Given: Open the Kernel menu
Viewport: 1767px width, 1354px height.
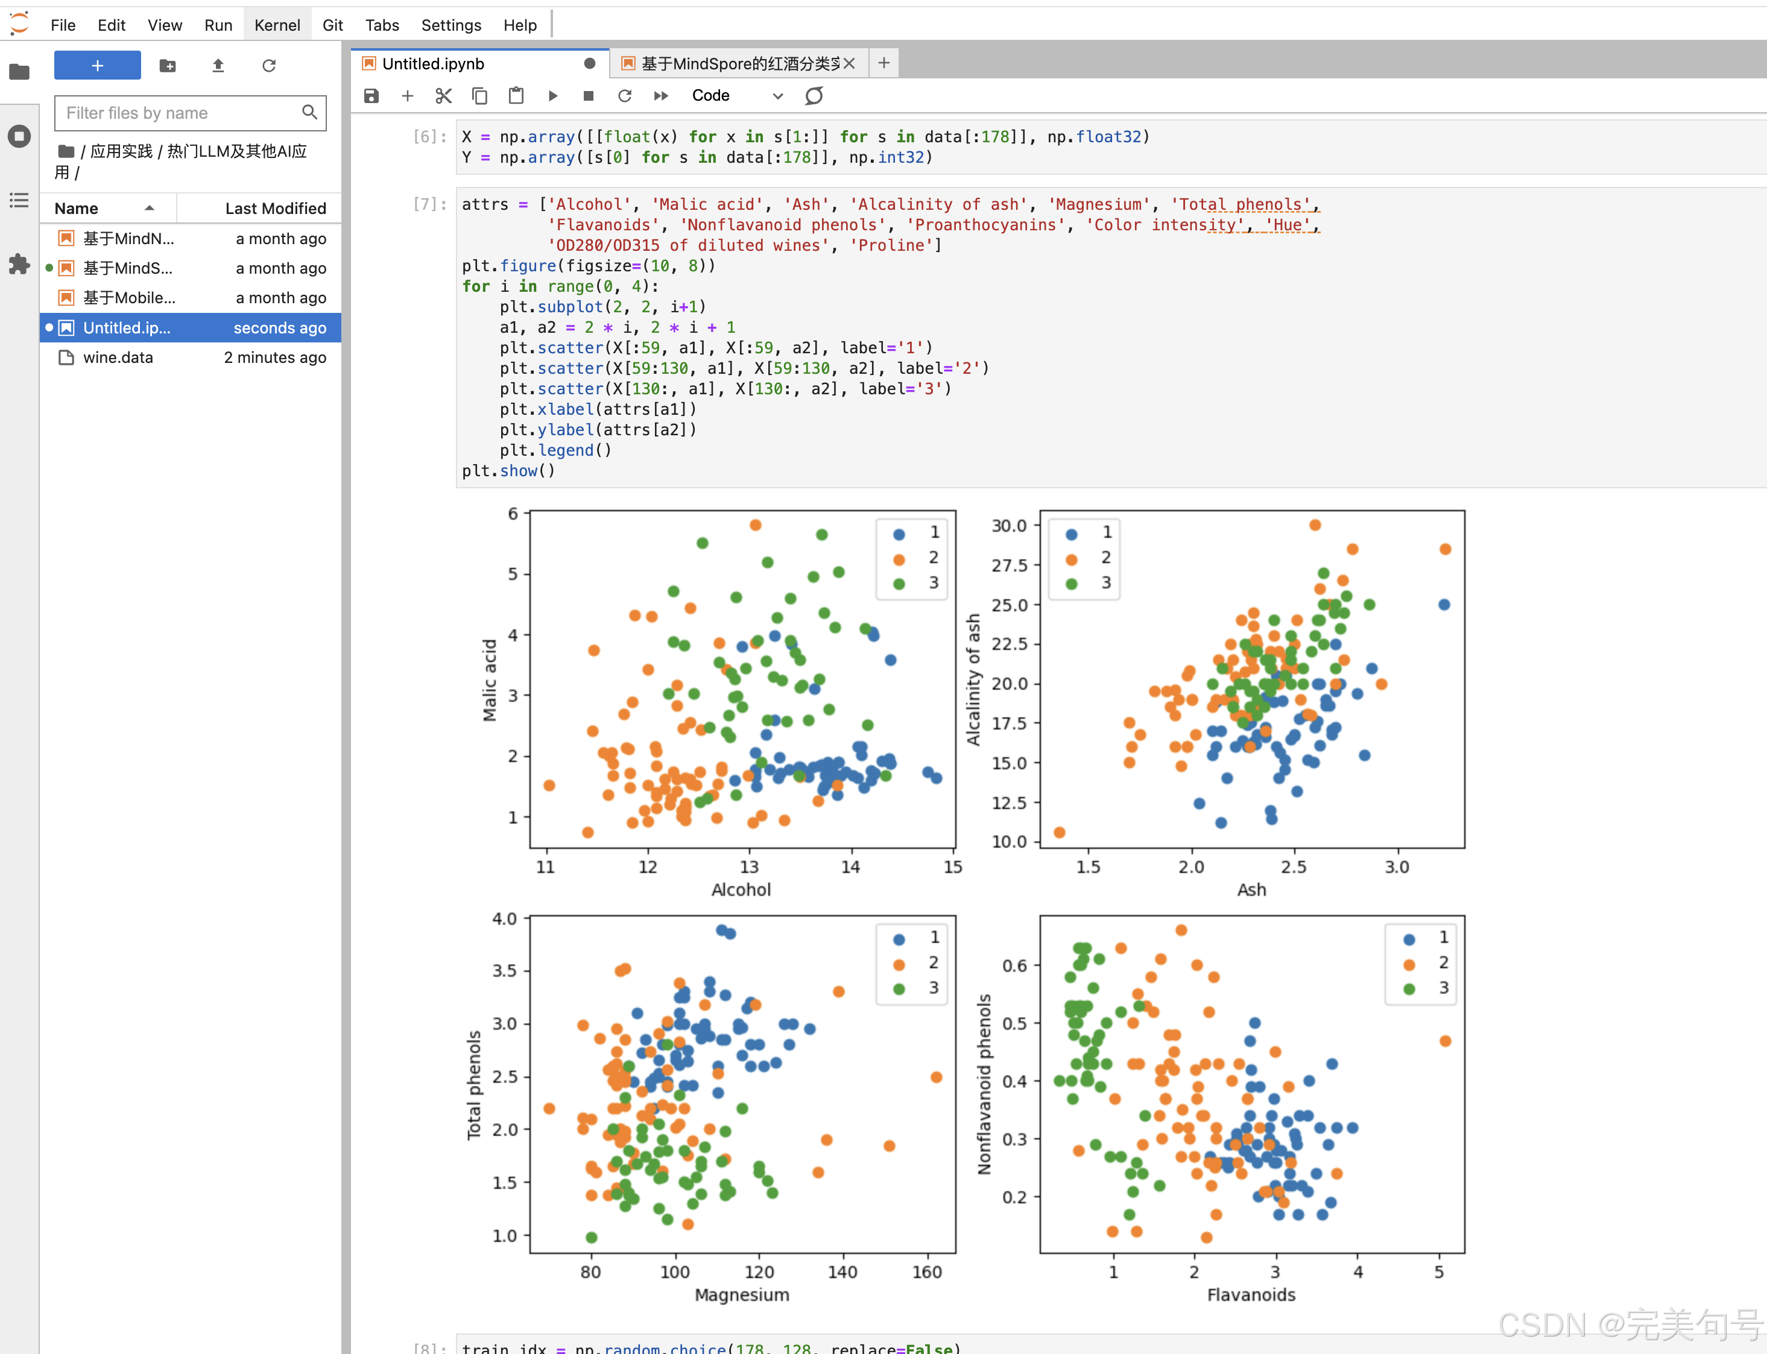Looking at the screenshot, I should coord(276,25).
